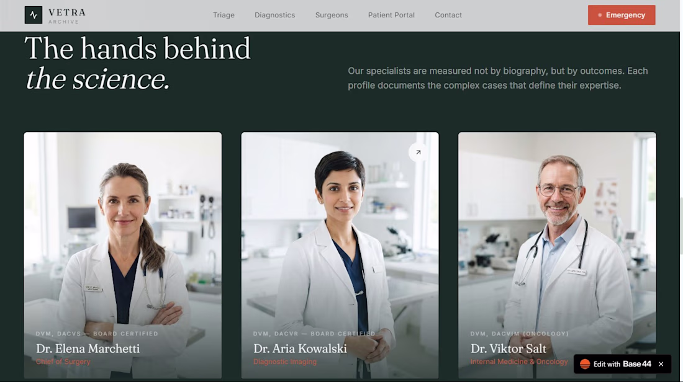The width and height of the screenshot is (683, 382).
Task: Open Dr. Elena Marchetti's profile photo
Action: (122, 255)
